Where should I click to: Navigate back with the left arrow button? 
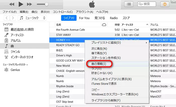[7, 18]
